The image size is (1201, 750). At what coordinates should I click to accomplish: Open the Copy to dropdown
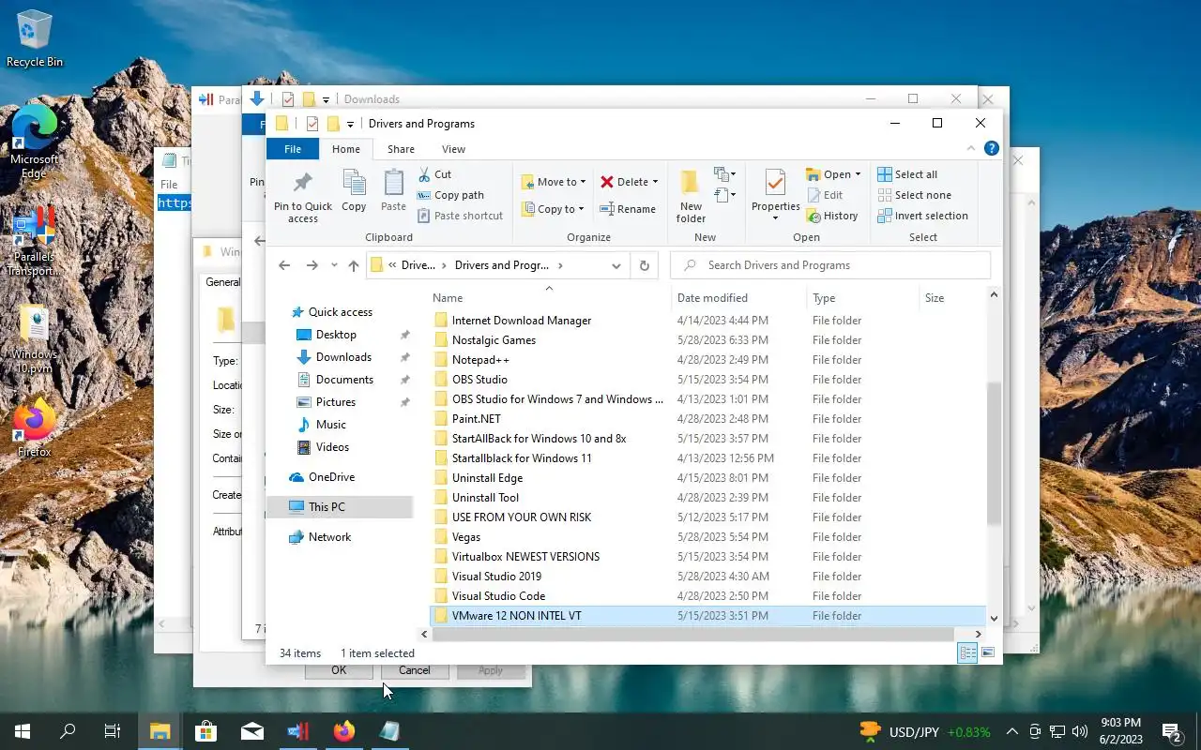point(554,209)
